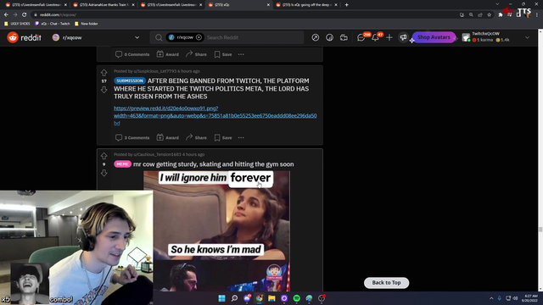
Task: Open the chrome tab search dropdown
Action: coord(497,4)
